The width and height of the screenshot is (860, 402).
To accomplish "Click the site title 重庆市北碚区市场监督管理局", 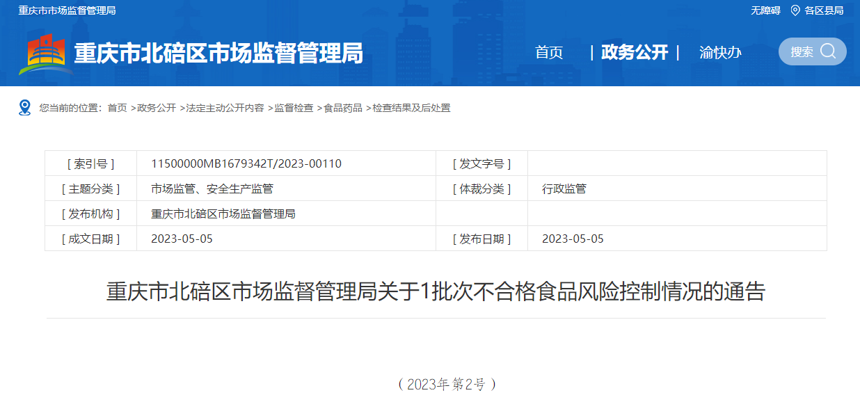I will [x=218, y=53].
